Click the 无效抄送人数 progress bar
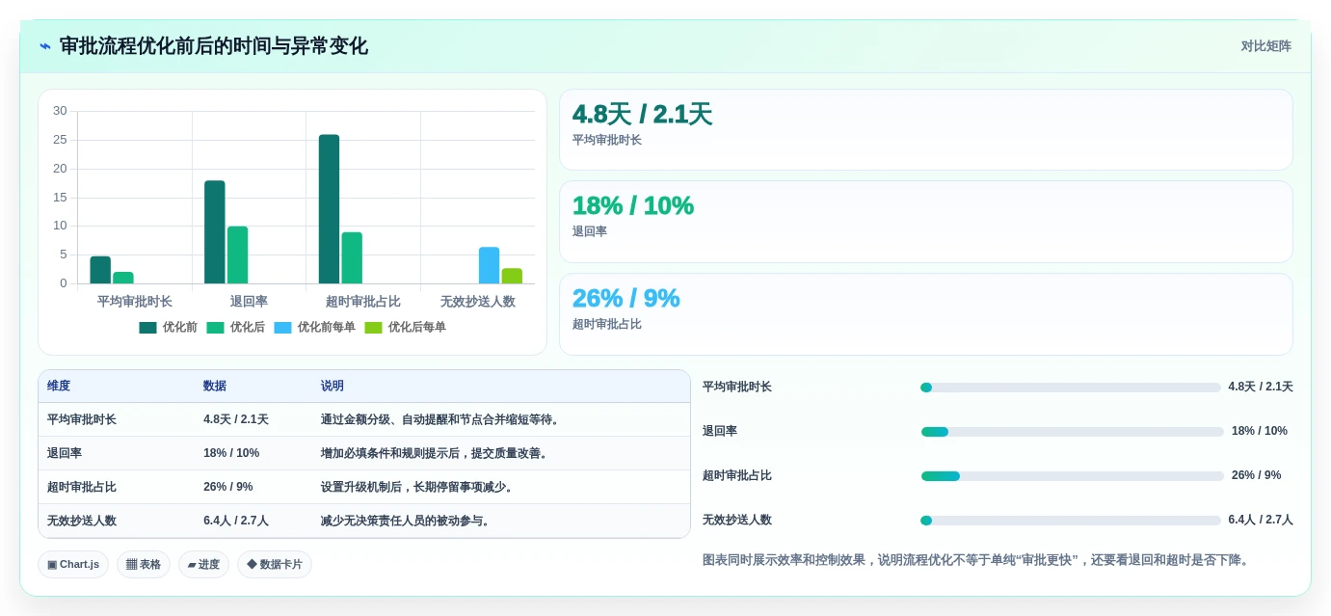 point(1070,521)
